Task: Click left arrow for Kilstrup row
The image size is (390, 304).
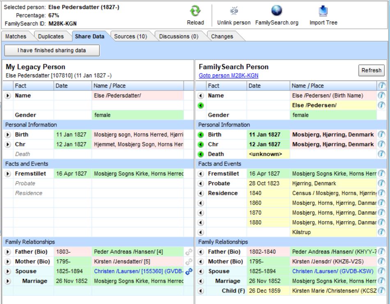Action: coord(201,232)
